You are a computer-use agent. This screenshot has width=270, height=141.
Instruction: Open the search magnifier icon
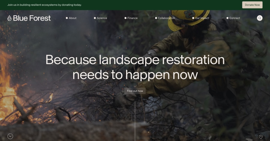tap(260, 18)
